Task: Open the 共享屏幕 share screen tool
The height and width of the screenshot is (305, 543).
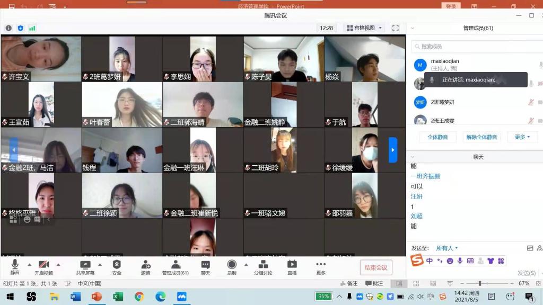Action: (85, 267)
